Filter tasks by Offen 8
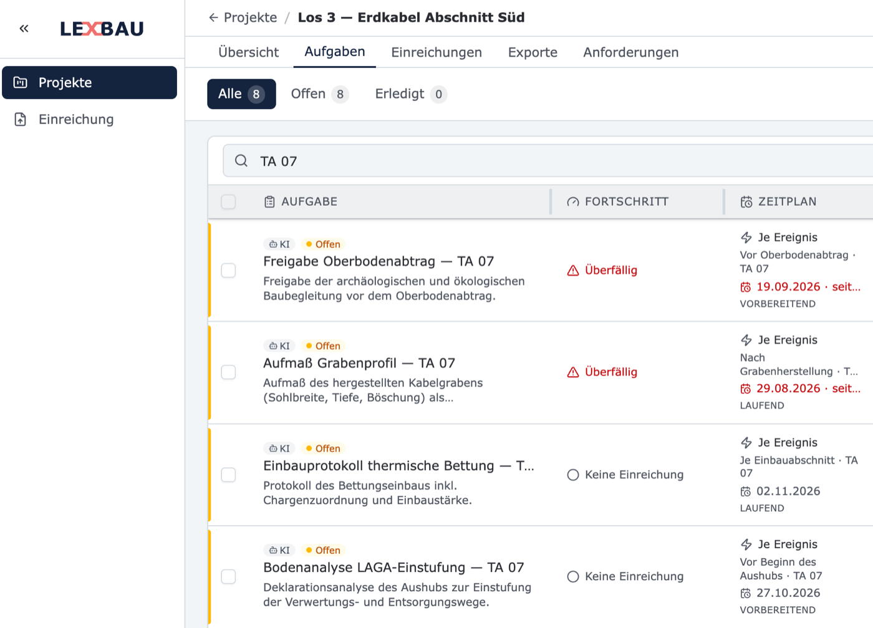This screenshot has width=873, height=628. click(319, 94)
